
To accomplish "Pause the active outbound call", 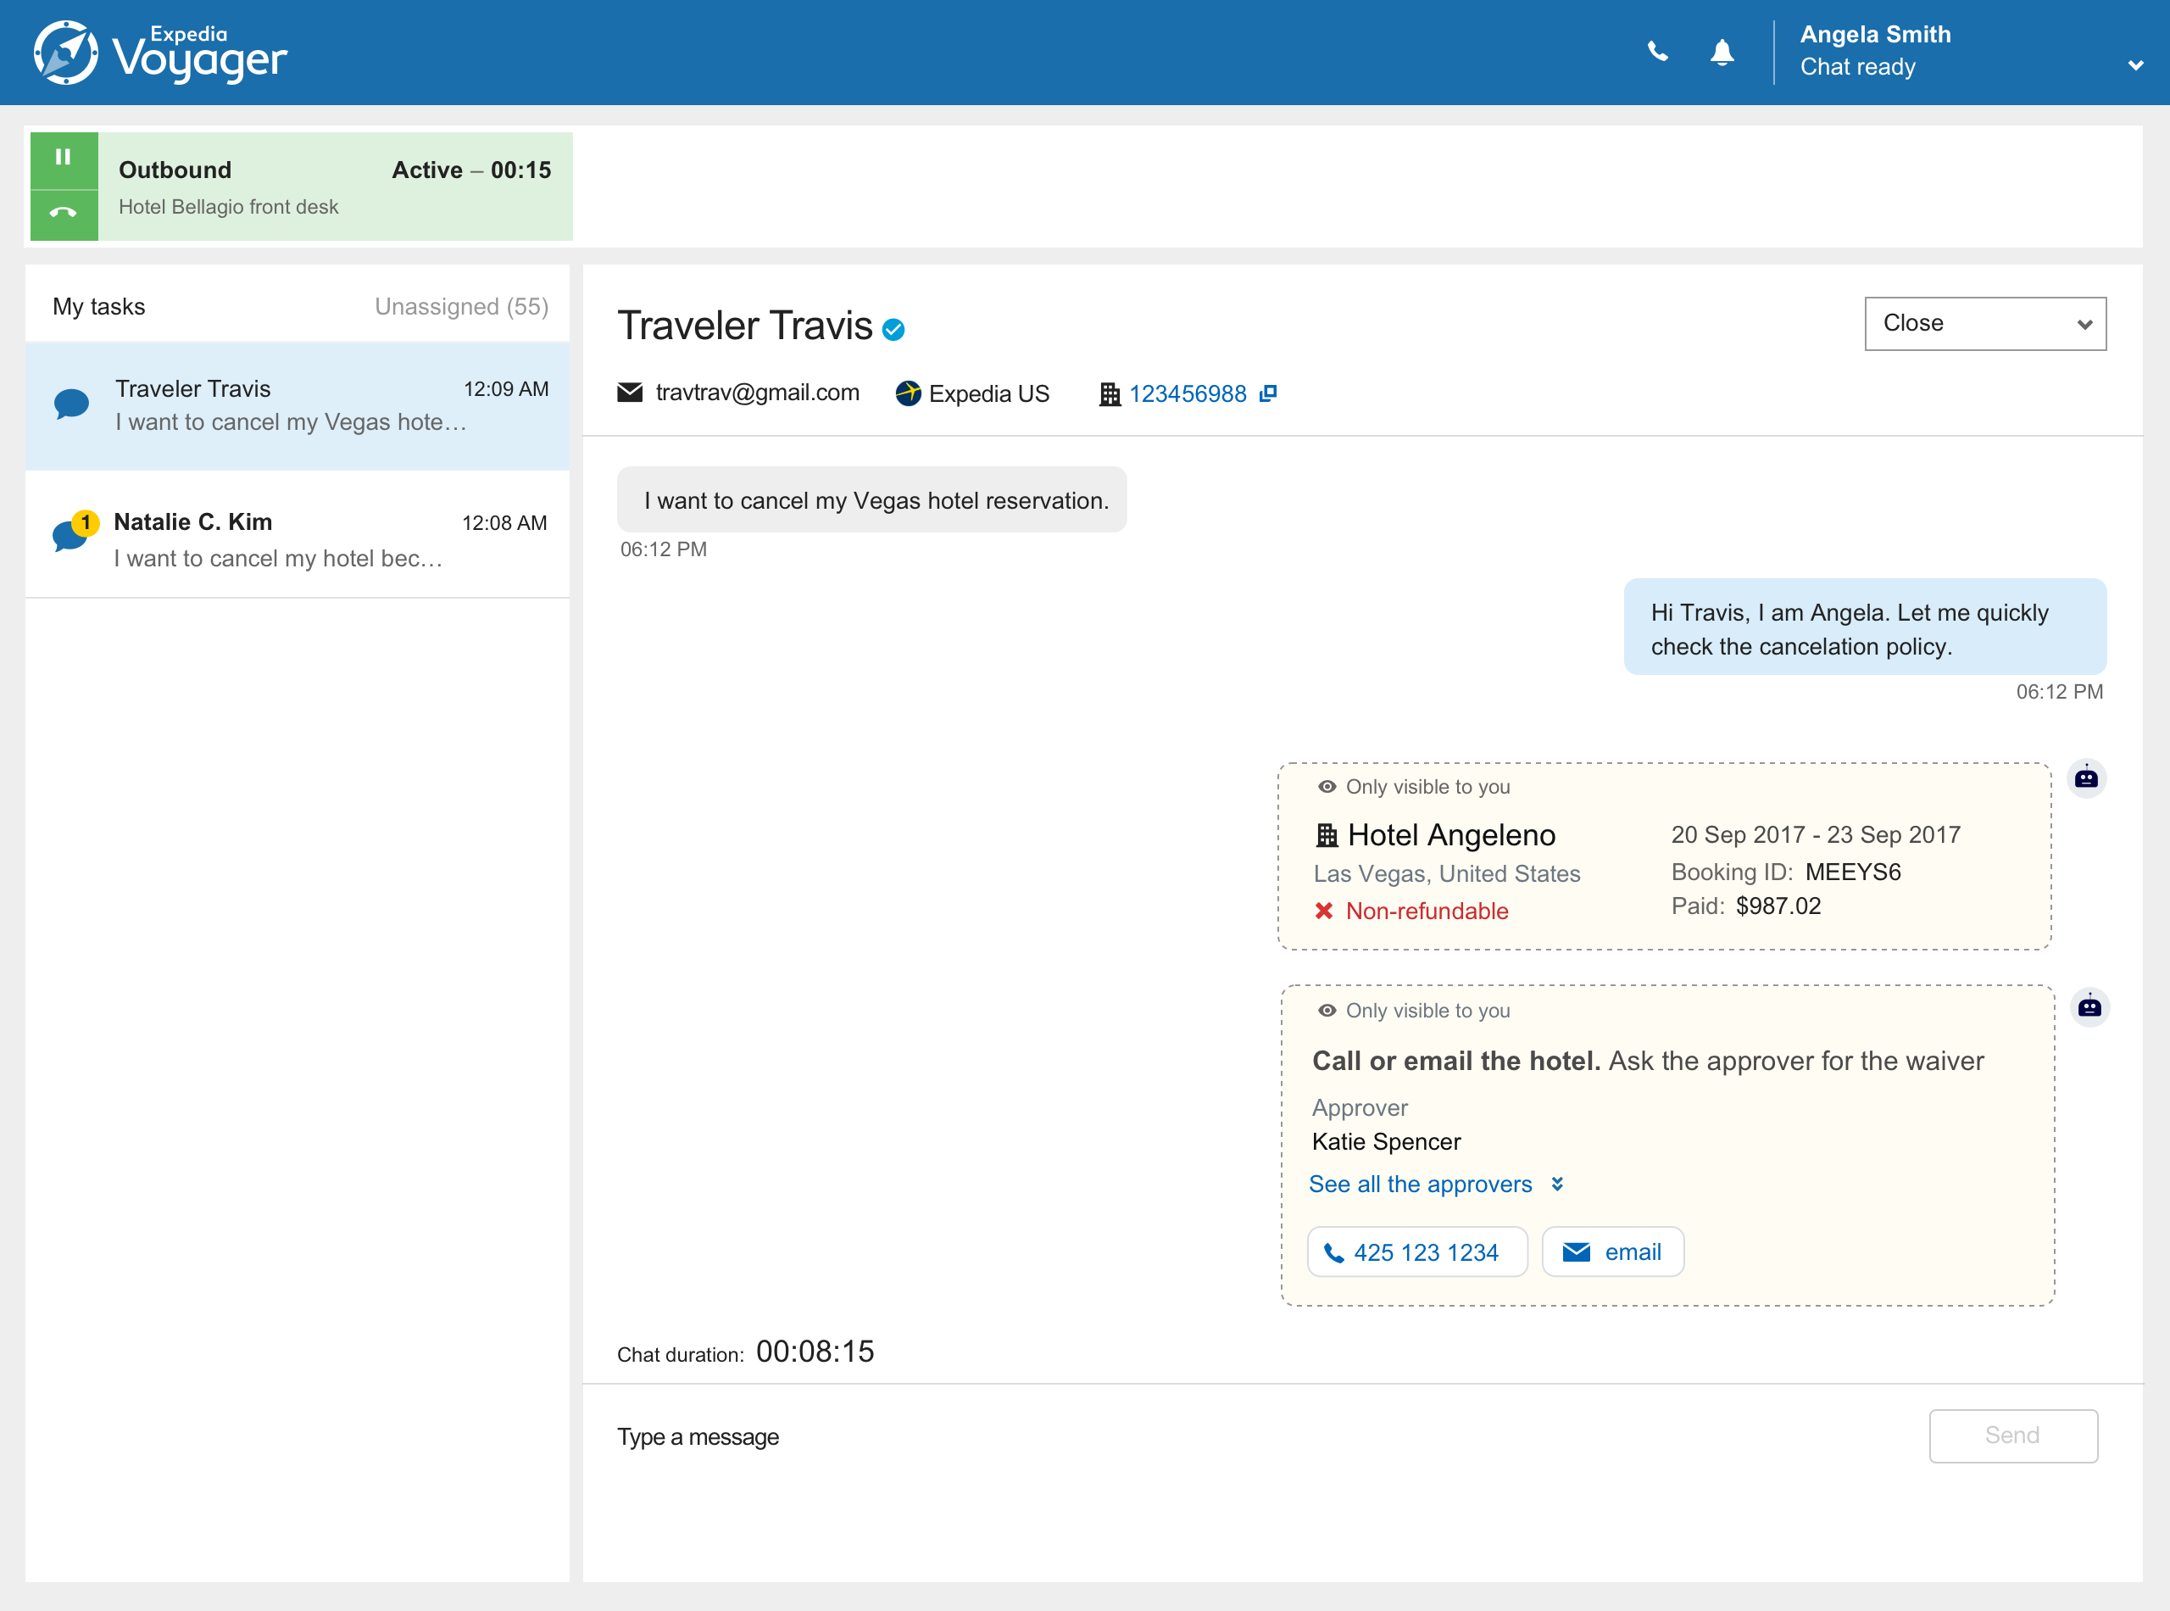I will (64, 158).
